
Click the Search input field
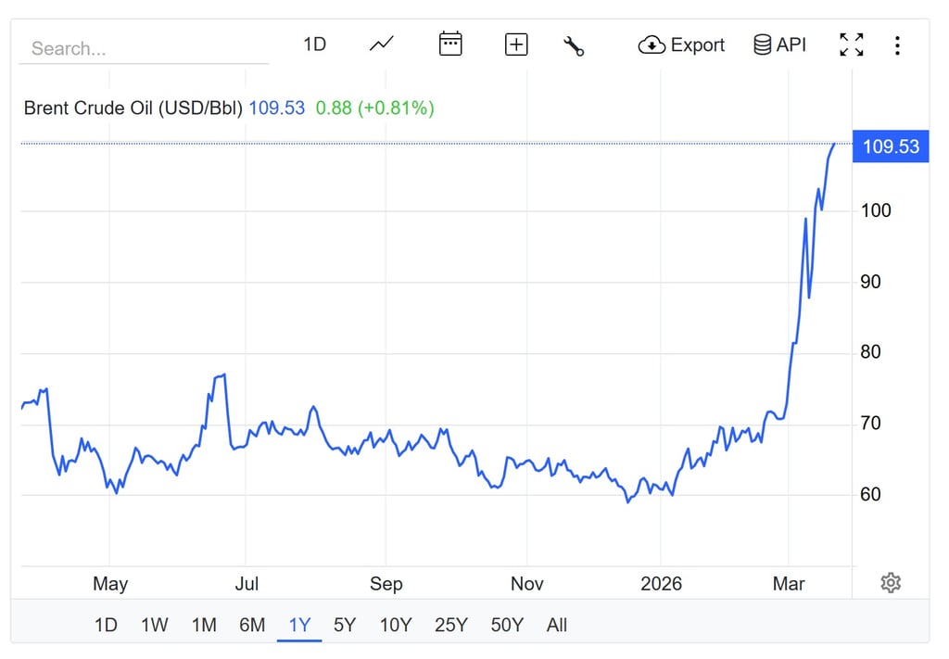click(144, 48)
